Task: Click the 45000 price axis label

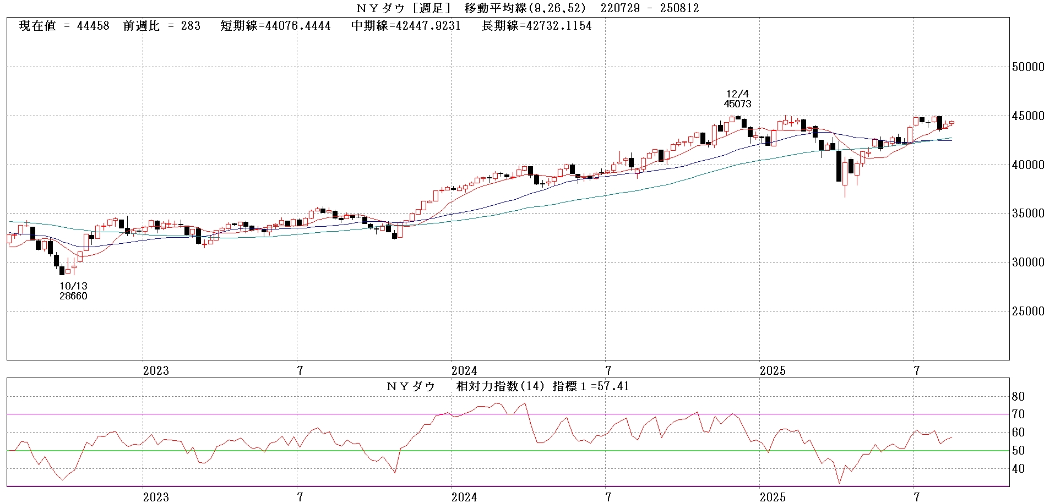Action: 1028,116
